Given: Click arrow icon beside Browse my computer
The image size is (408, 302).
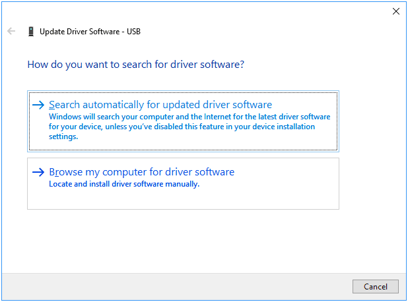Looking at the screenshot, I should pos(38,172).
